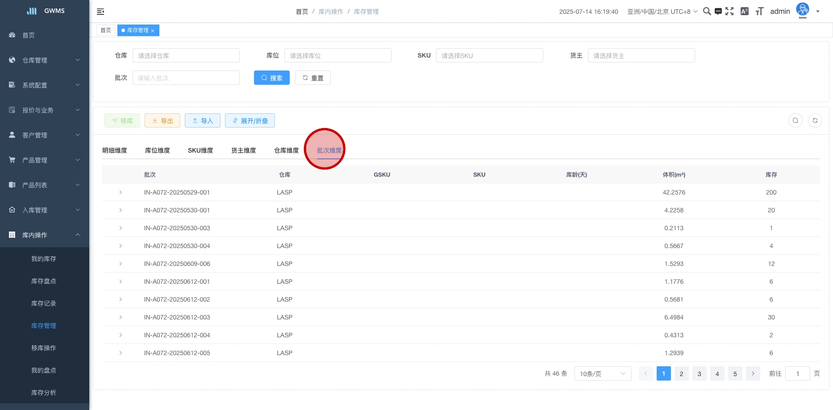Click the 批次 batch input field
833x410 pixels.
186,78
